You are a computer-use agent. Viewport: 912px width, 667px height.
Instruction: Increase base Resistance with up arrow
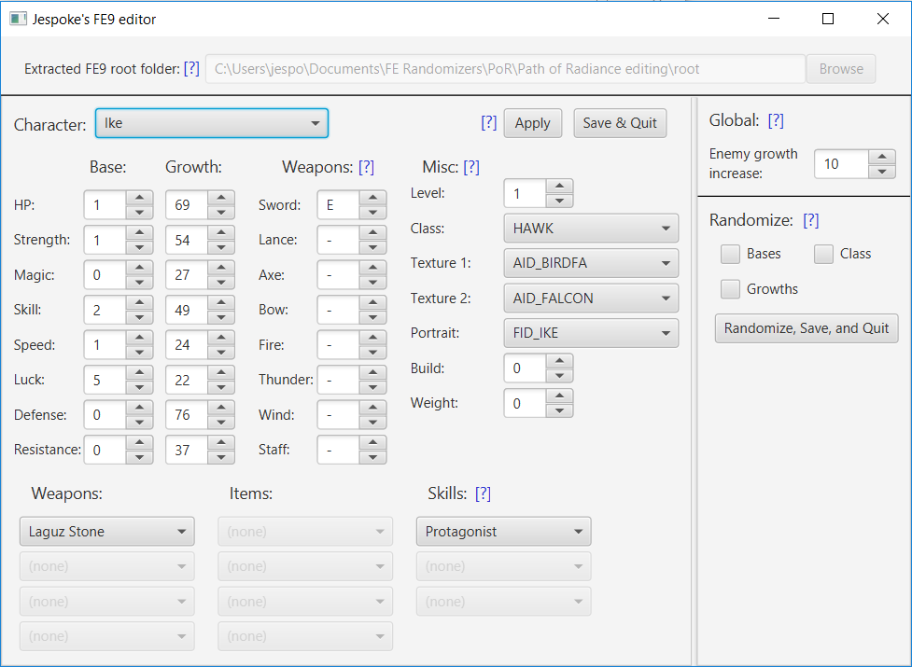tap(140, 442)
